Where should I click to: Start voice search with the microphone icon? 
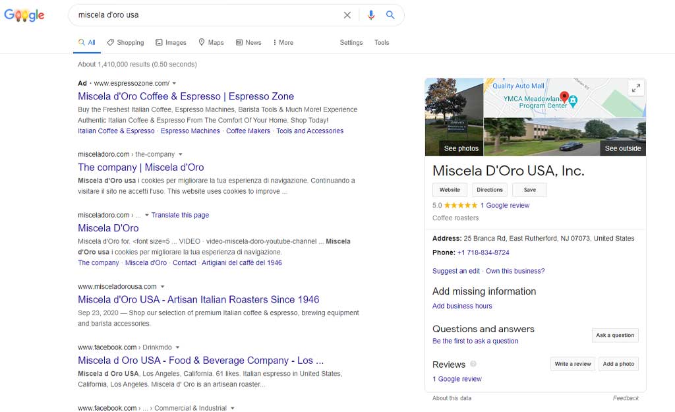click(x=370, y=15)
